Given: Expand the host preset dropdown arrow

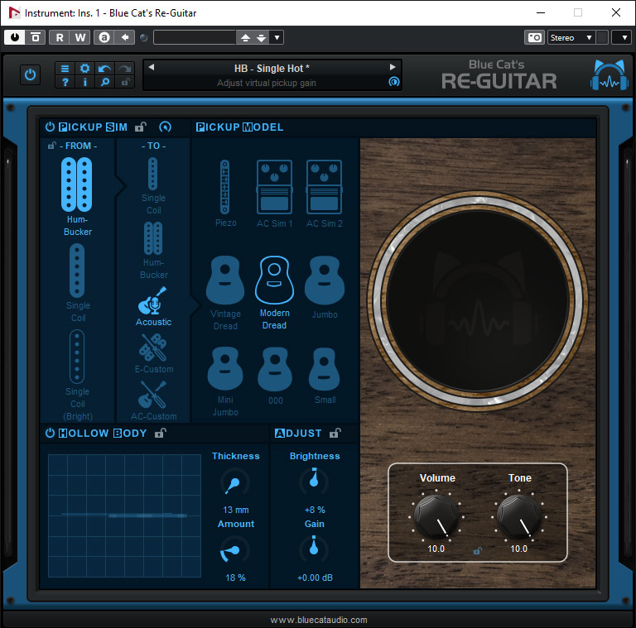Looking at the screenshot, I should click(277, 37).
